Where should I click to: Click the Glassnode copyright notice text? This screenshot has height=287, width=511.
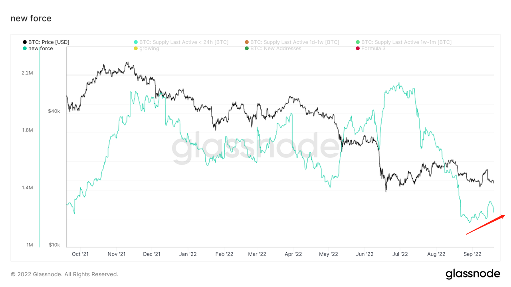[x=64, y=274]
